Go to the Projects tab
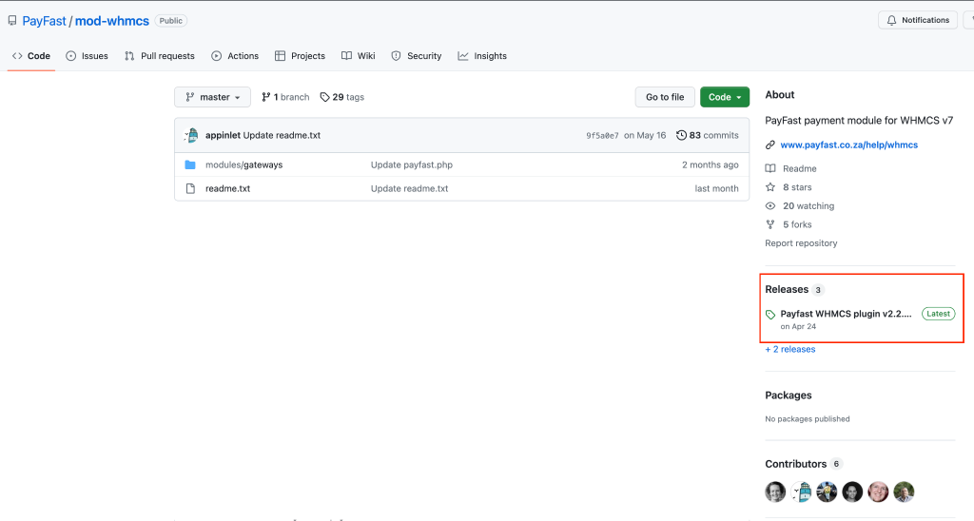The height and width of the screenshot is (521, 974). [300, 56]
